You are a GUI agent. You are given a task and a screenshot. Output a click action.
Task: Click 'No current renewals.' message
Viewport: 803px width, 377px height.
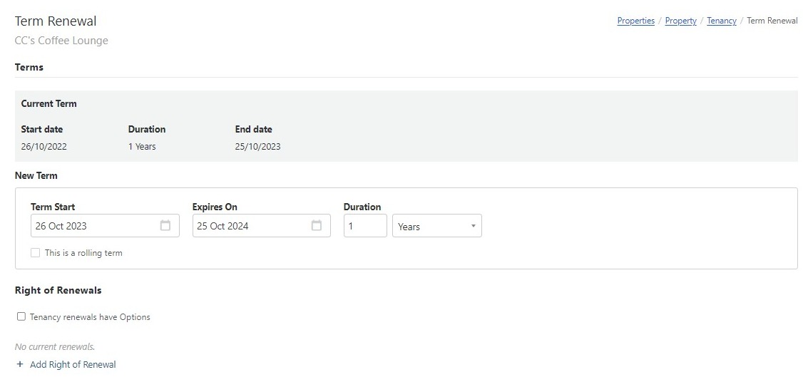click(55, 346)
